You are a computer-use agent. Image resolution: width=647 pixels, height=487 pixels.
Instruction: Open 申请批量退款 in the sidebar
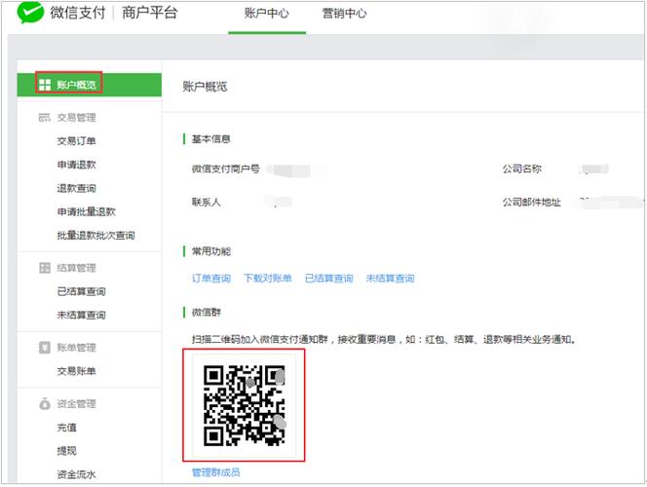click(87, 211)
